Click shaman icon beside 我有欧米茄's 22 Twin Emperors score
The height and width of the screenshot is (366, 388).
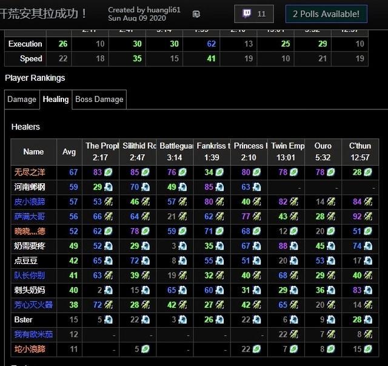294,334
